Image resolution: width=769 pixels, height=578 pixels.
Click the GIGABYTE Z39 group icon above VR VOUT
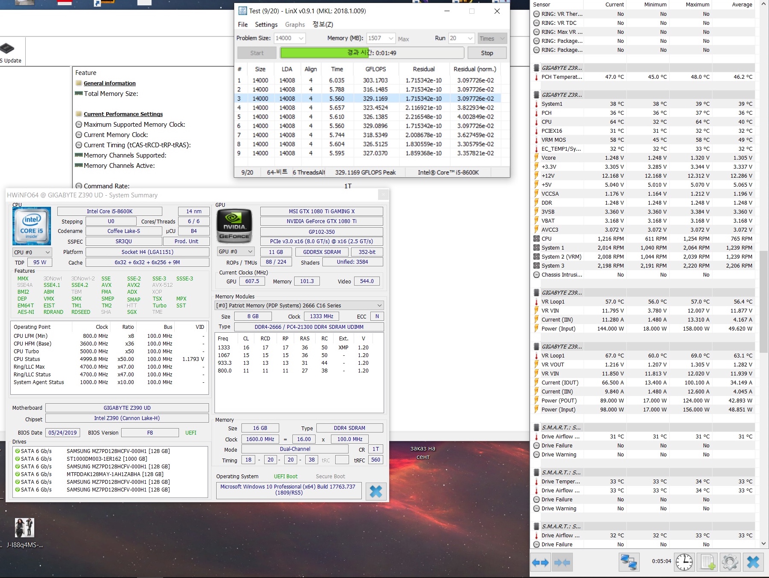click(x=537, y=346)
